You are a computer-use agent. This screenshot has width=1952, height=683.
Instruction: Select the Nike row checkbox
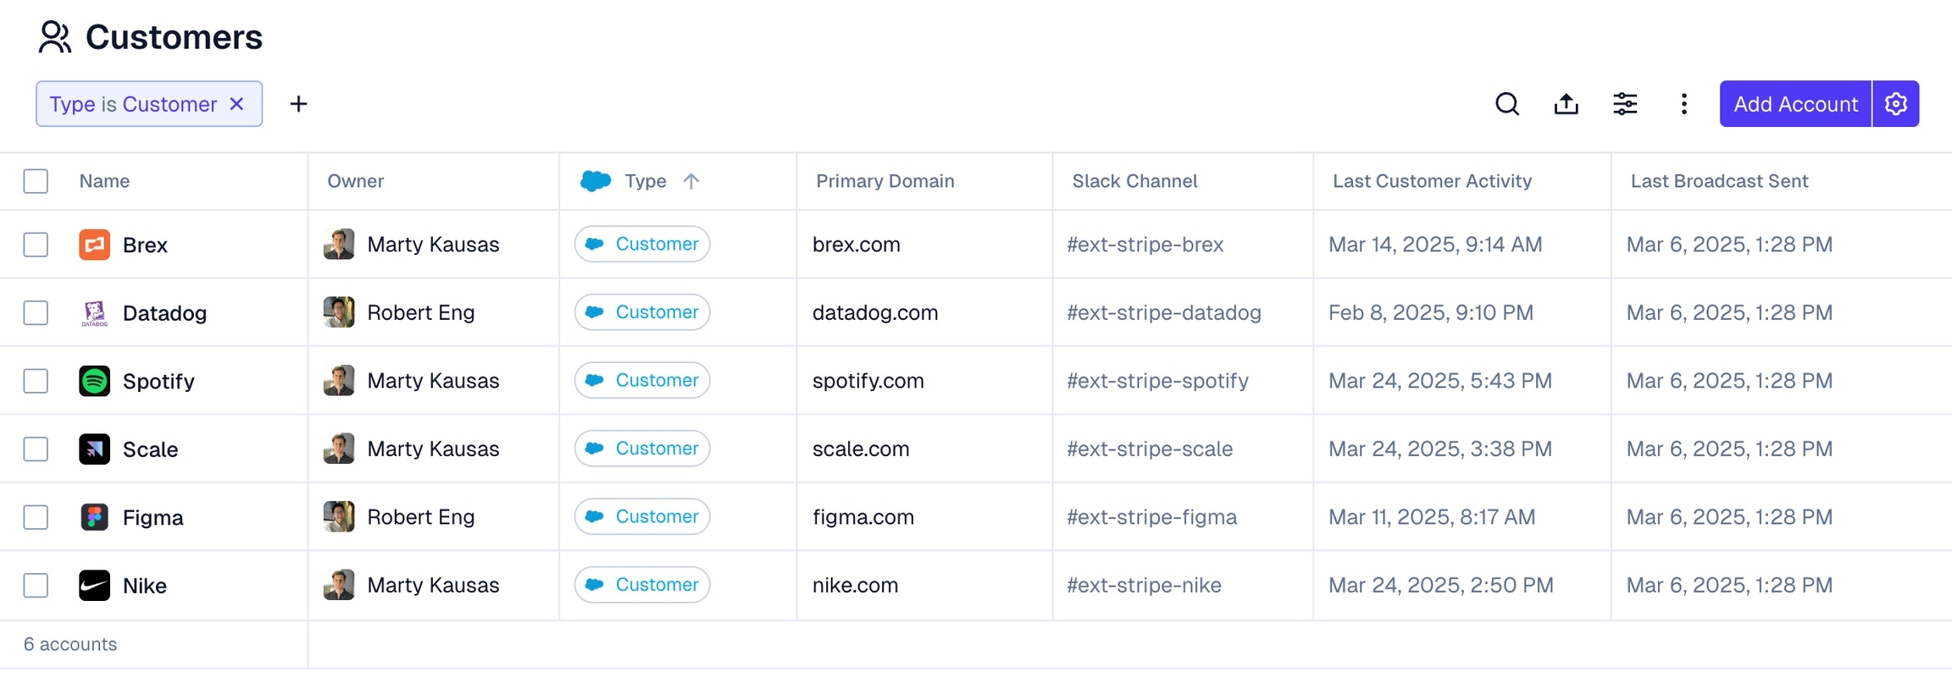[36, 586]
